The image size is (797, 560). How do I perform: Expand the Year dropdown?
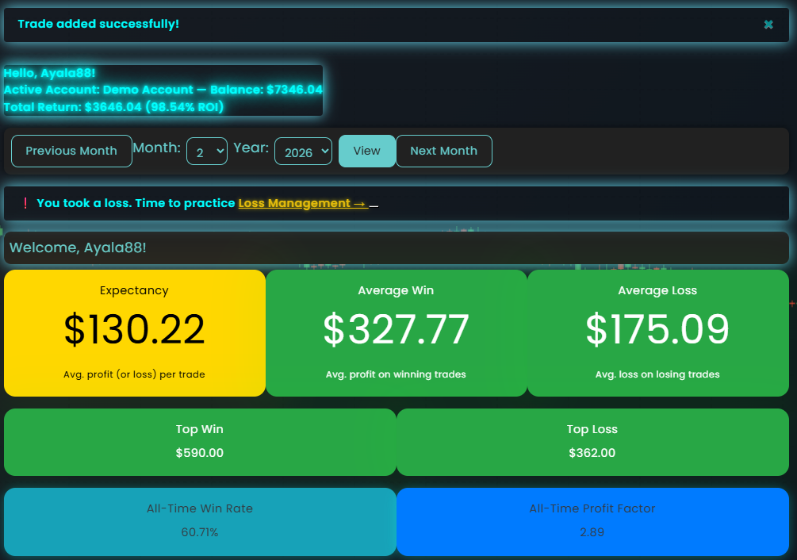[303, 152]
